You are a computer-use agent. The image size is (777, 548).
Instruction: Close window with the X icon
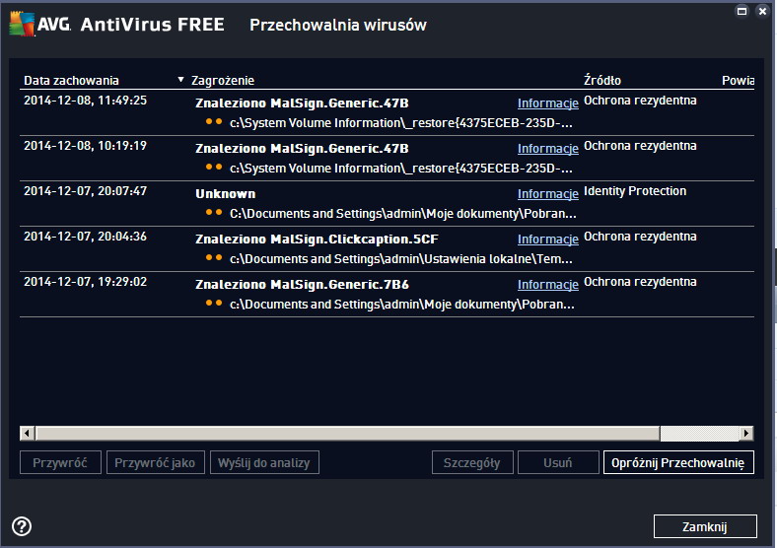point(762,11)
